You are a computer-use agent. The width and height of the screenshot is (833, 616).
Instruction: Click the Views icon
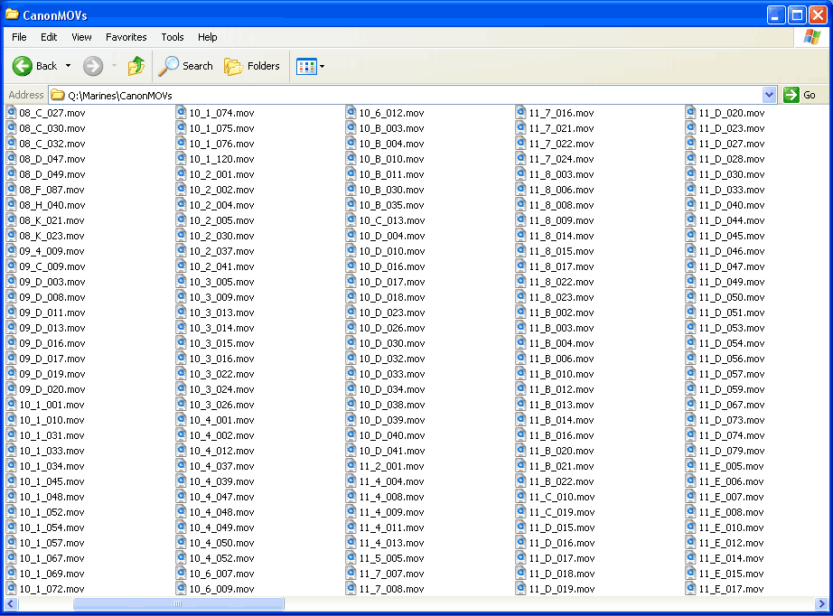coord(306,66)
